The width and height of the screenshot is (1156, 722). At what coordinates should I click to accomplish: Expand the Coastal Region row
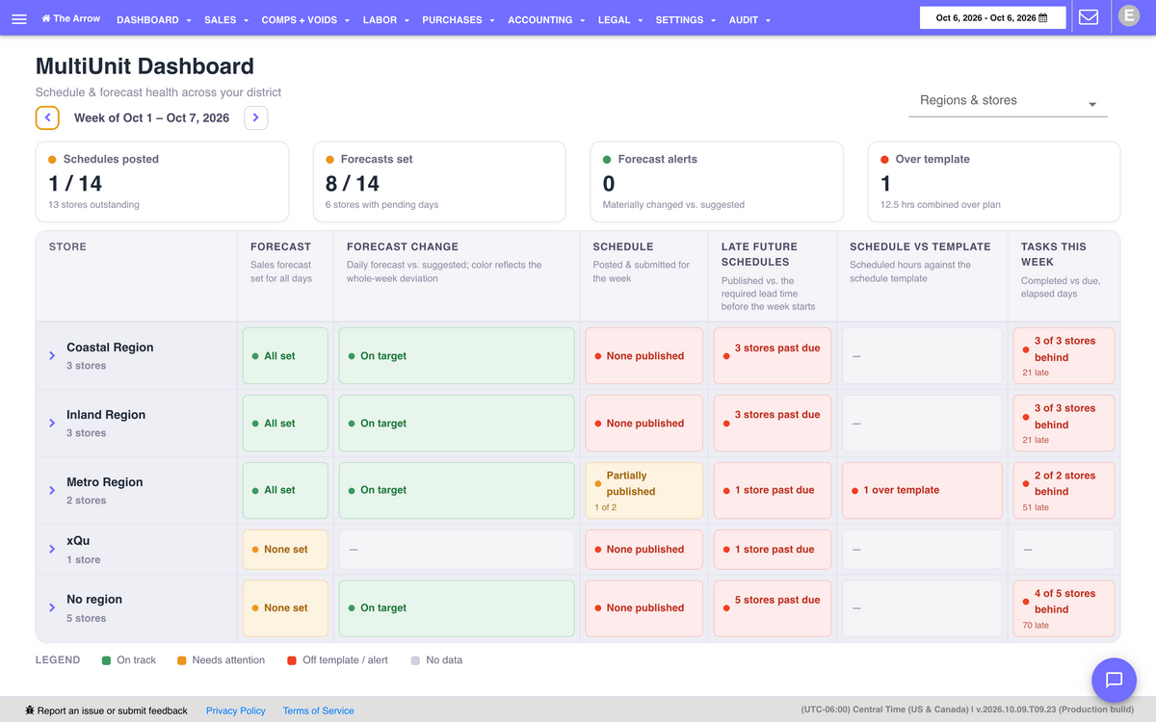click(x=52, y=356)
